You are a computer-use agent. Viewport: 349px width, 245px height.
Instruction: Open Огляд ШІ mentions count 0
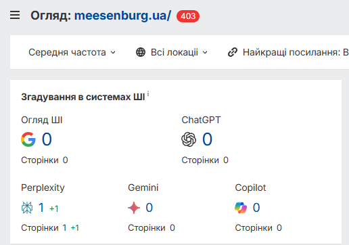click(47, 139)
